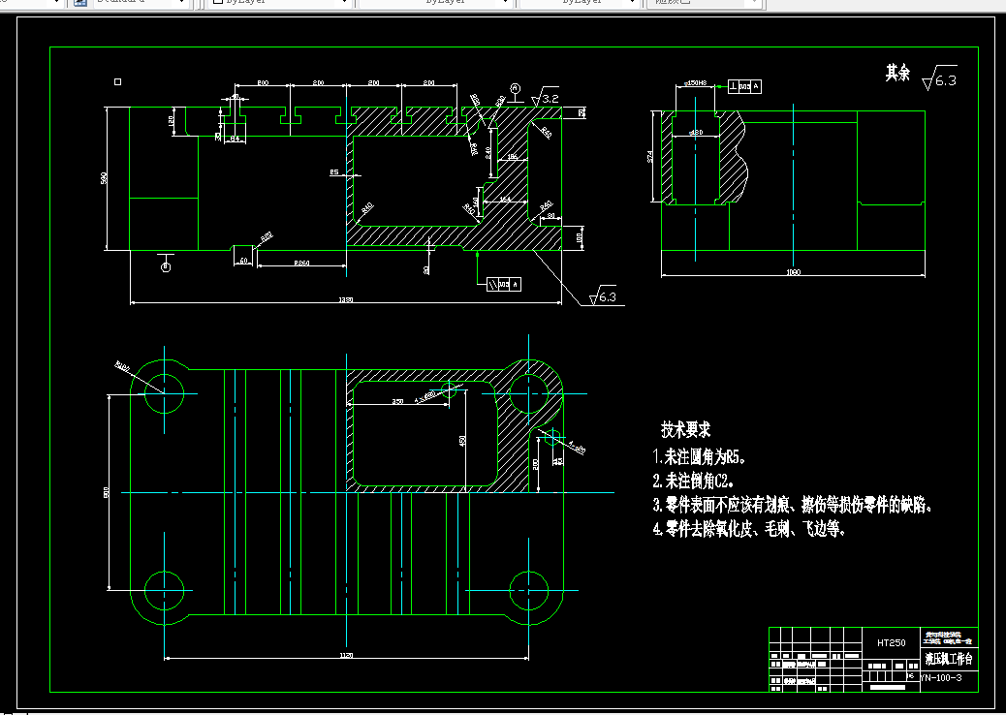Open the lineweight control ByLayer dropdown
Screen dimensions: 1006x715
point(578,3)
